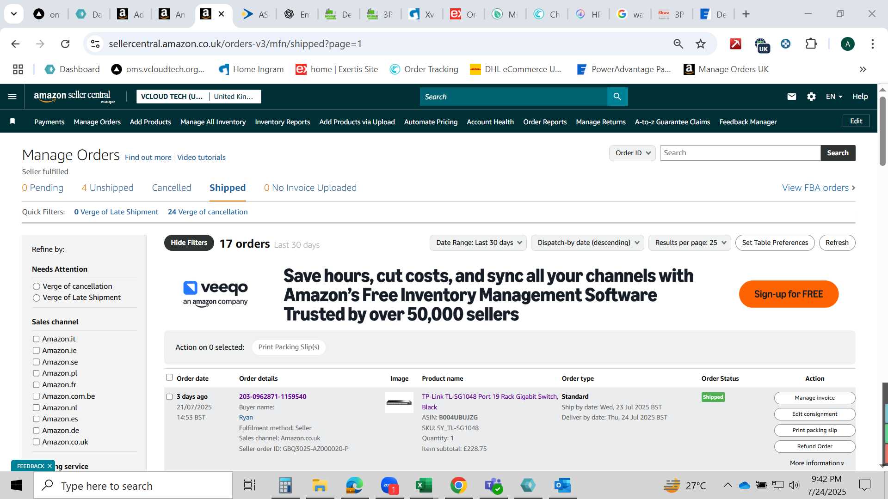Open a new browser tab with plus icon

(x=746, y=14)
